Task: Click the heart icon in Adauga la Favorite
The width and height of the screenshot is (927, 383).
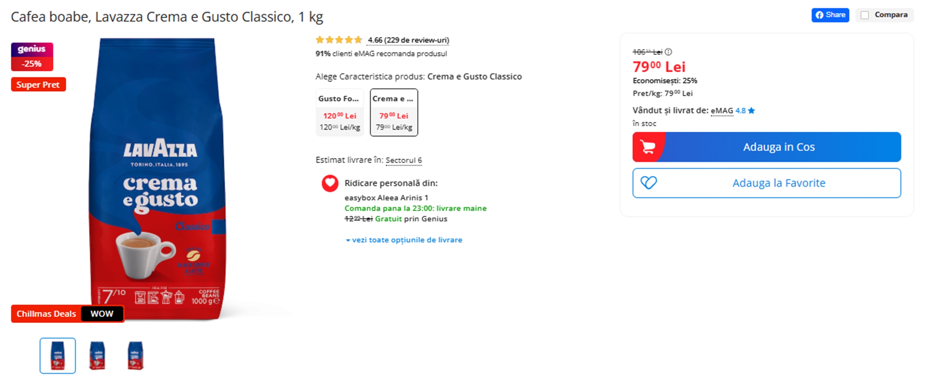Action: pos(649,183)
